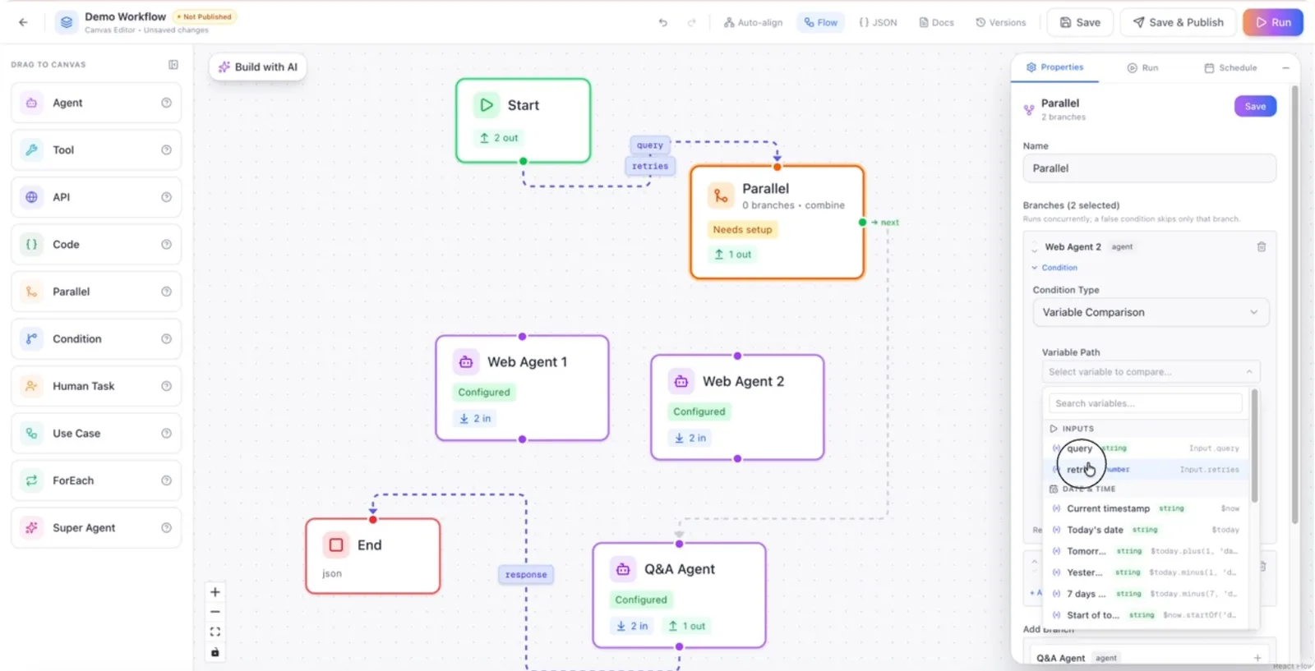Screen dimensions: 1315x671
Task: Show info for the Super Agent block
Action: point(166,527)
